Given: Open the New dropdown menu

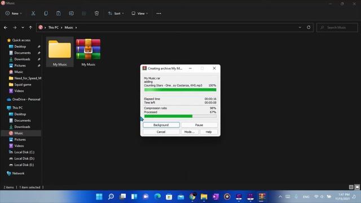Looking at the screenshot, I should 14,14.
